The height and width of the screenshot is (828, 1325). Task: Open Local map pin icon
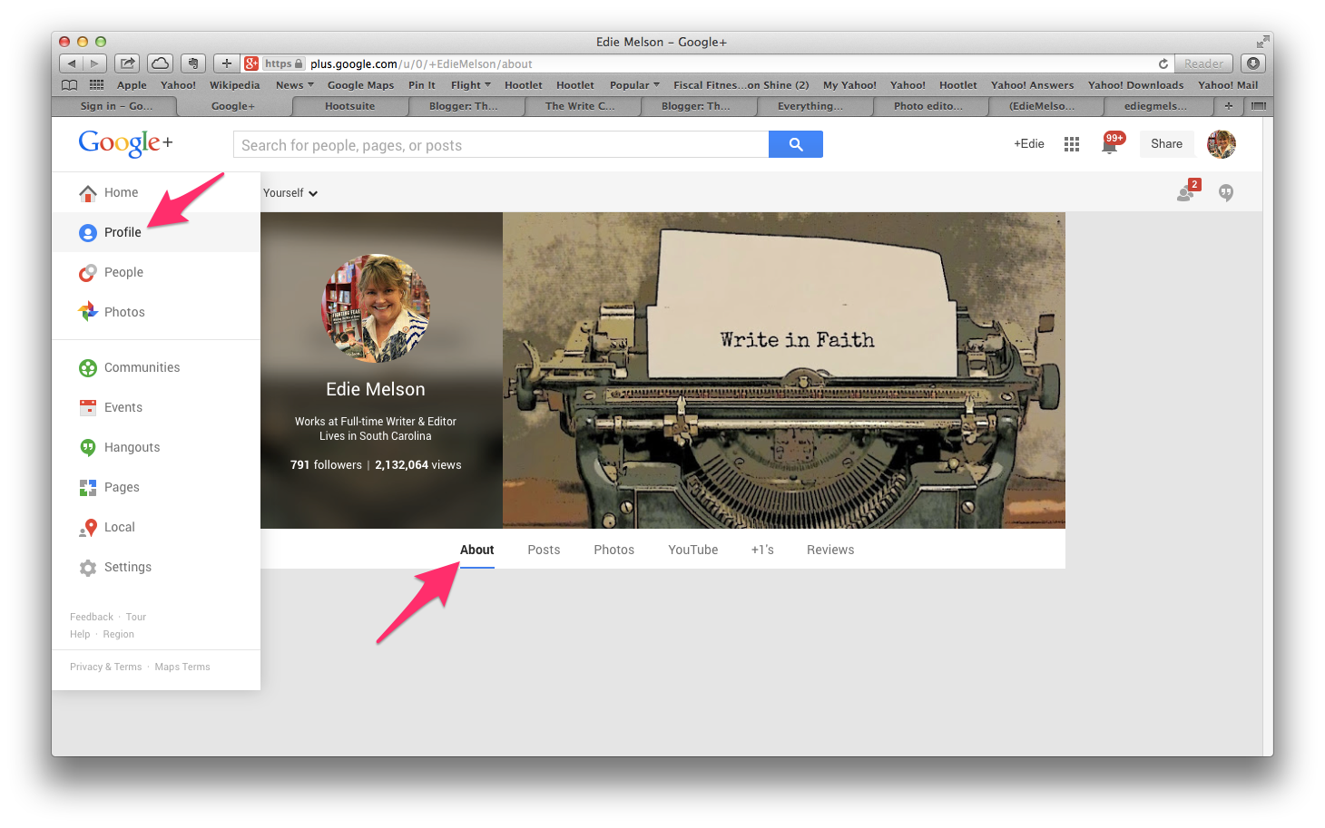88,528
